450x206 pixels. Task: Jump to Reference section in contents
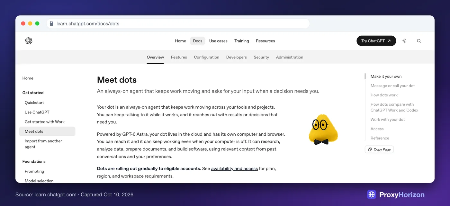(x=380, y=138)
